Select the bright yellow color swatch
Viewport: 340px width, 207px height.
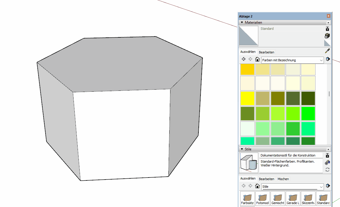pyautogui.click(x=247, y=98)
